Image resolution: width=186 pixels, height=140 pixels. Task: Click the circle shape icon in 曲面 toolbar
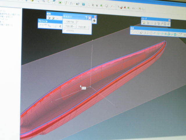138,32
